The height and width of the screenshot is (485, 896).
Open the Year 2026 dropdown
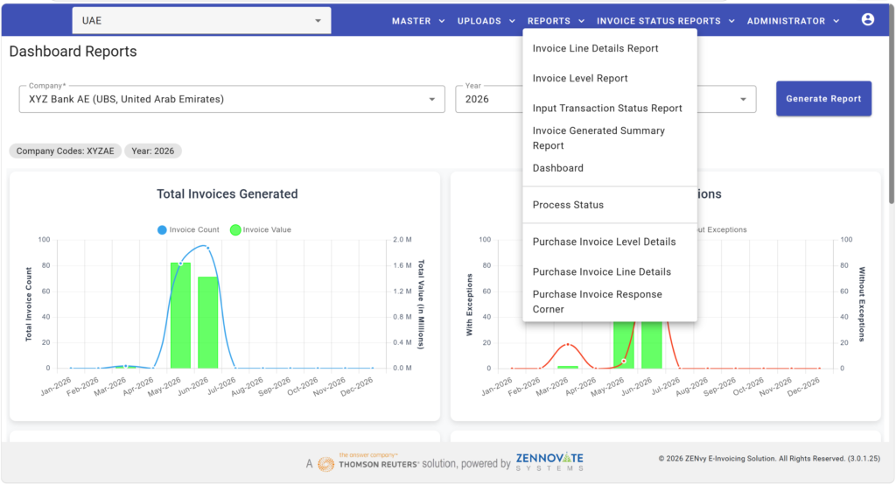(x=488, y=99)
